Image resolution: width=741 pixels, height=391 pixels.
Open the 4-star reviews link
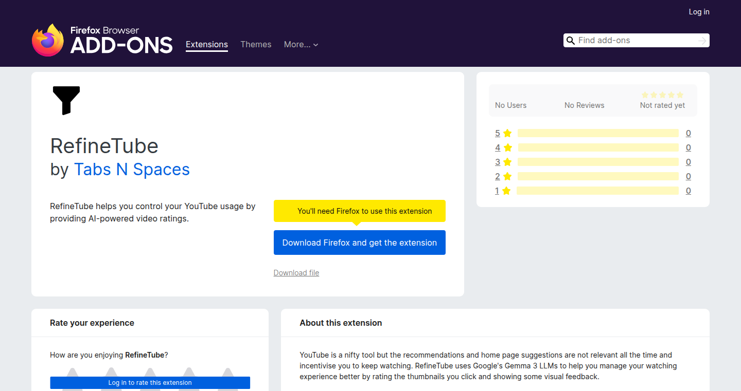(498, 147)
